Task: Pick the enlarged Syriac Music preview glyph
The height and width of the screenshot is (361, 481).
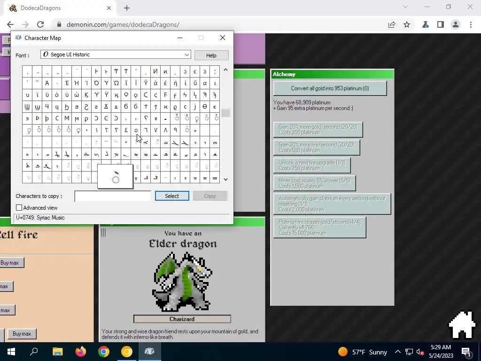Action: coord(116,177)
